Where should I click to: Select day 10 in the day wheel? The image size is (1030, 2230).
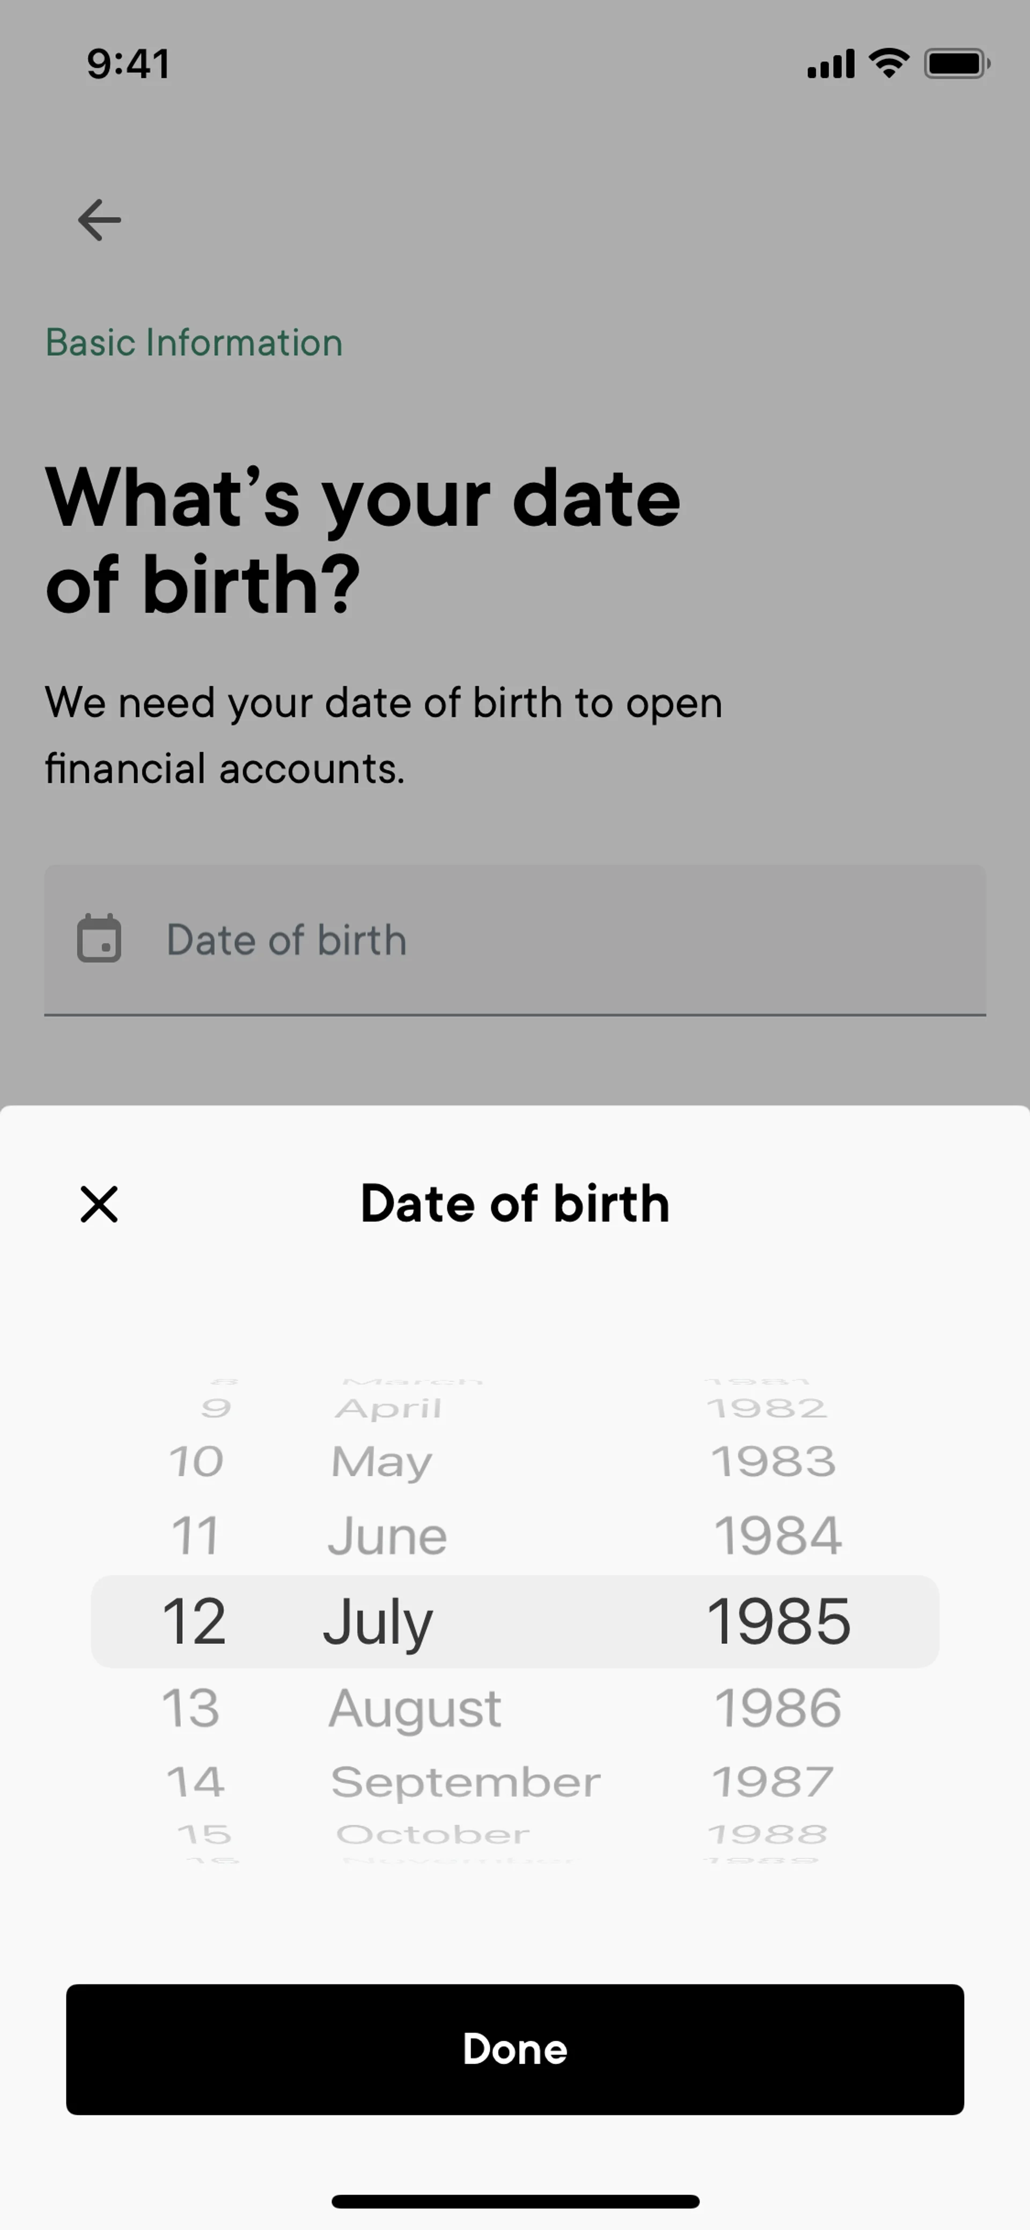196,1462
